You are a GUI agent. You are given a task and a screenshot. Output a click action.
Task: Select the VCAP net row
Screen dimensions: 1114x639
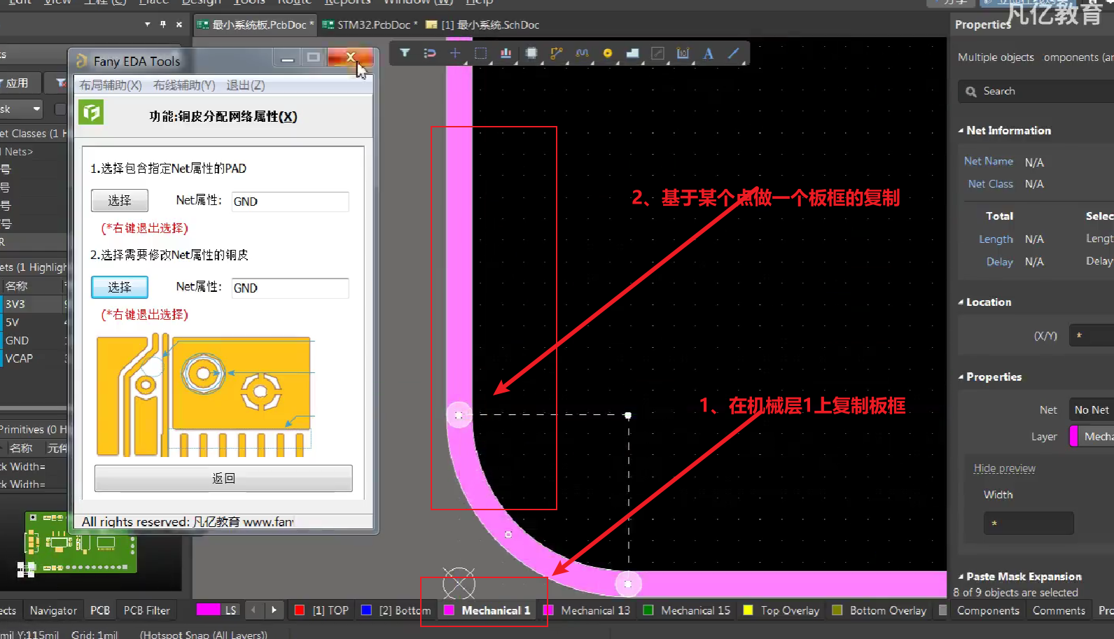pyautogui.click(x=34, y=358)
